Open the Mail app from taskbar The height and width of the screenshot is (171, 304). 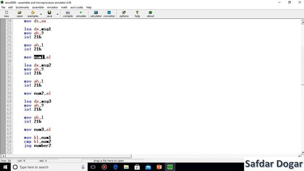click(x=148, y=167)
